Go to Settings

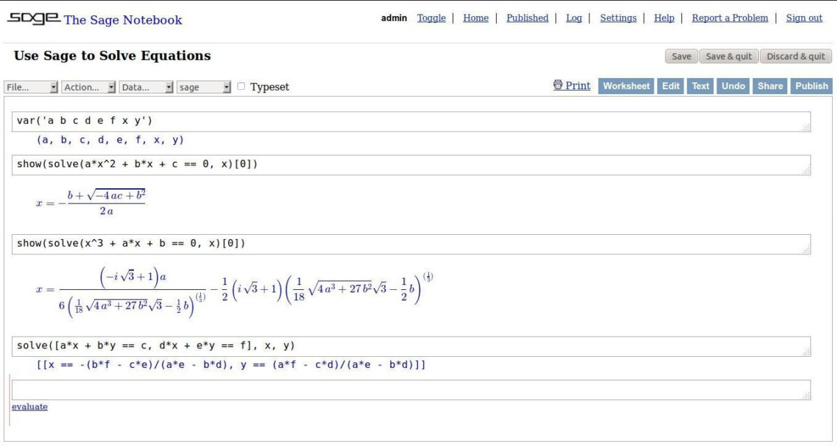click(x=618, y=17)
